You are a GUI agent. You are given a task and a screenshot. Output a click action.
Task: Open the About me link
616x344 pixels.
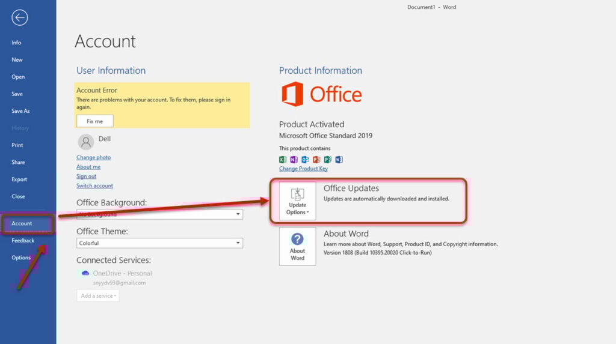tap(88, 167)
